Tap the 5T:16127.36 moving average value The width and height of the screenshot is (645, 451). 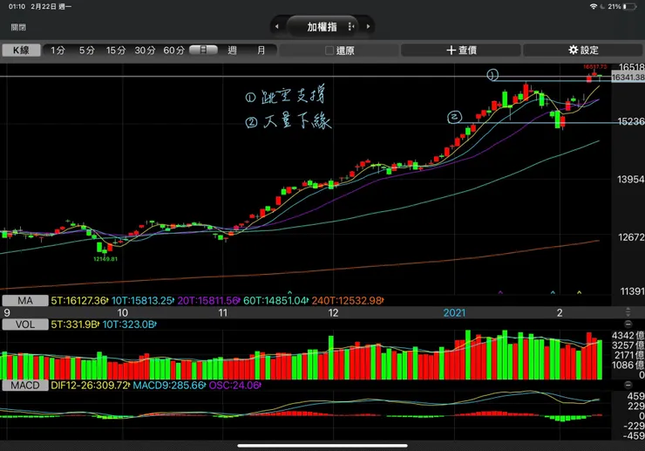coord(79,301)
